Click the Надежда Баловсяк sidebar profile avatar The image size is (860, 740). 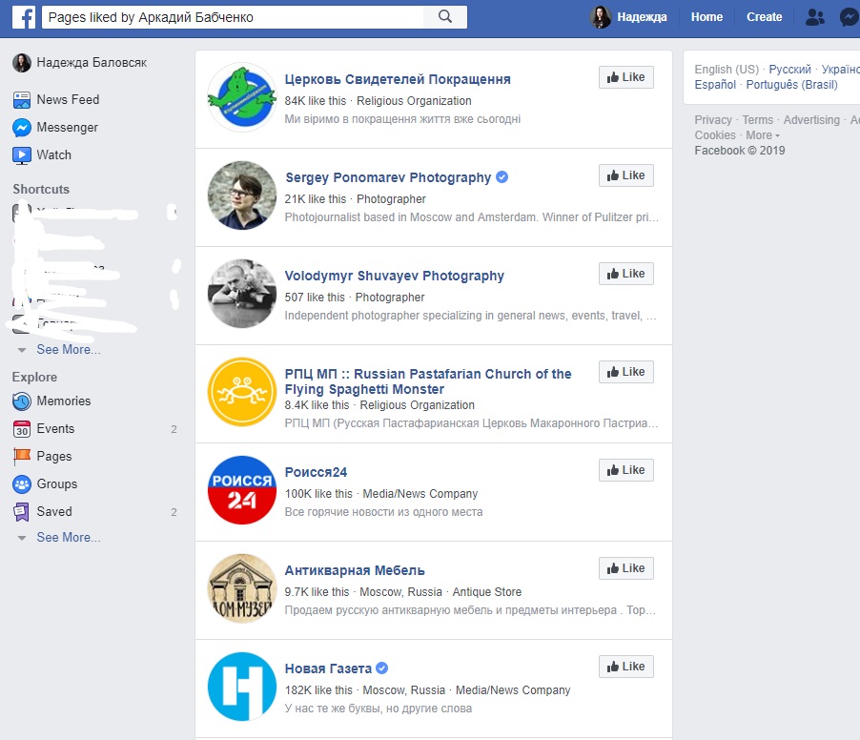pyautogui.click(x=22, y=63)
